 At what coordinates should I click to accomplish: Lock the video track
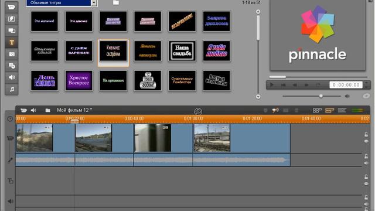[366, 134]
